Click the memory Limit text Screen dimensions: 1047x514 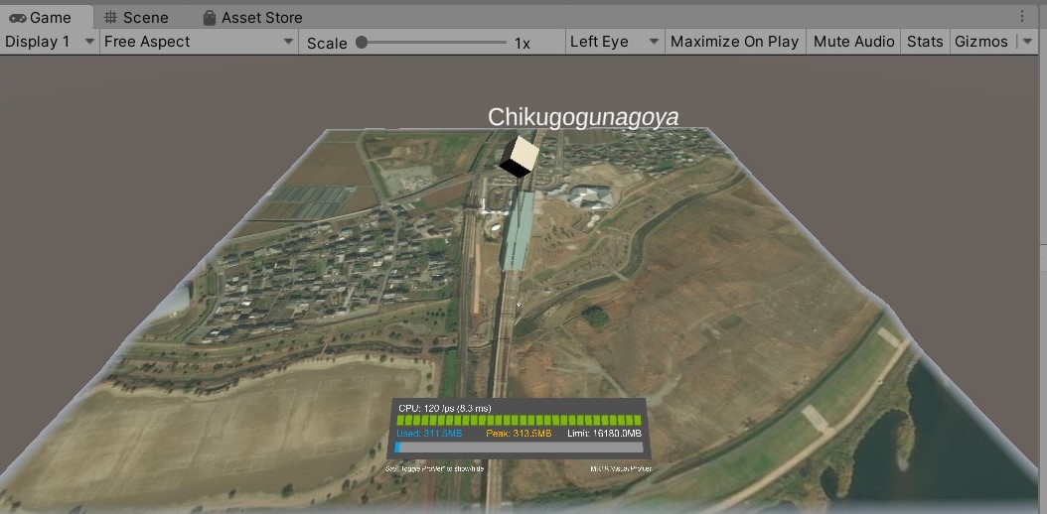pyautogui.click(x=604, y=434)
